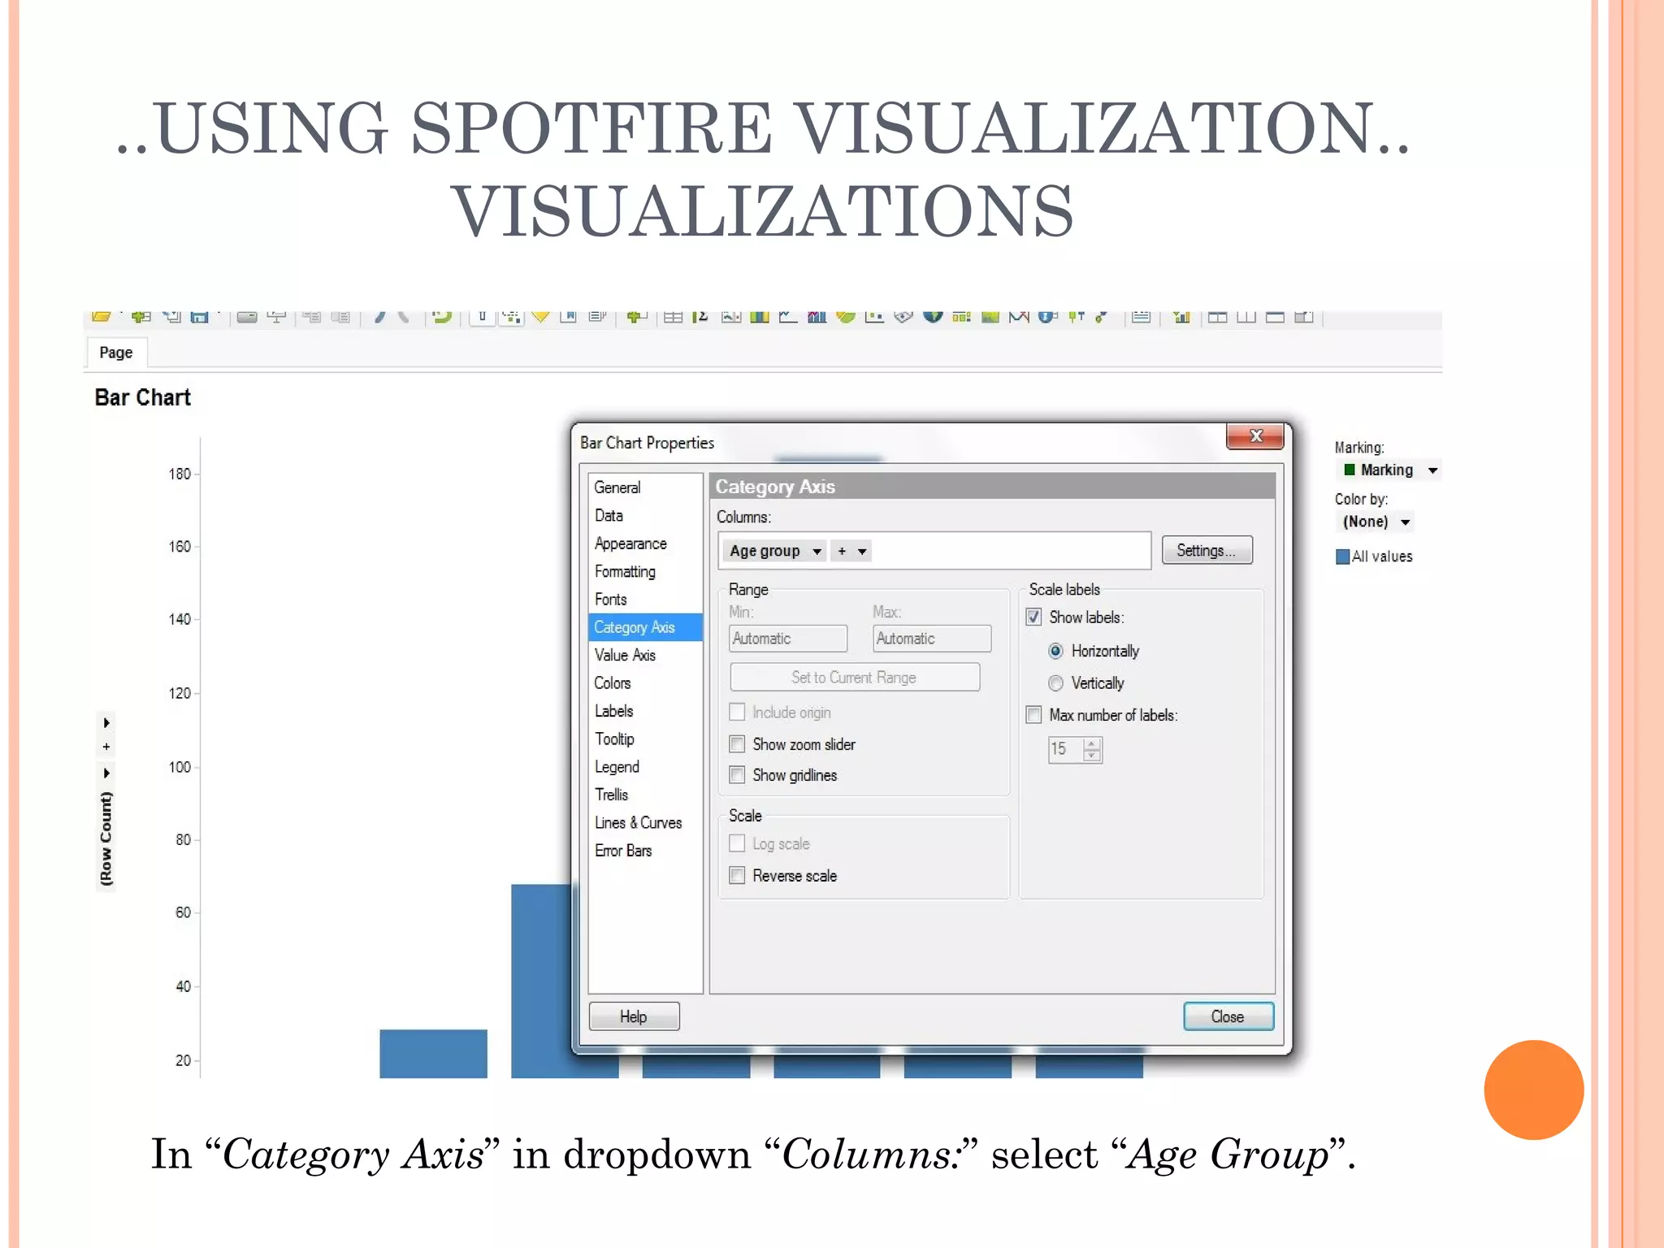This screenshot has height=1248, width=1664.
Task: Create a new Parallel Coordinate Plot from toolbar
Action: coord(1019,316)
